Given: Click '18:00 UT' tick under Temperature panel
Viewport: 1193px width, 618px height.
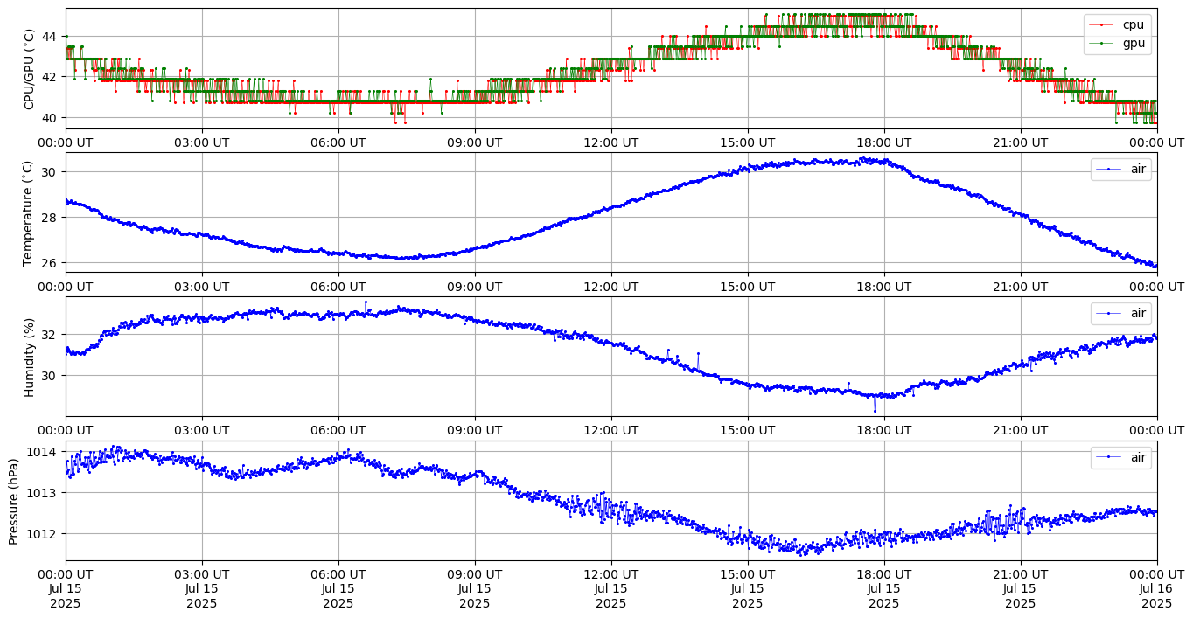Looking at the screenshot, I should 884,287.
